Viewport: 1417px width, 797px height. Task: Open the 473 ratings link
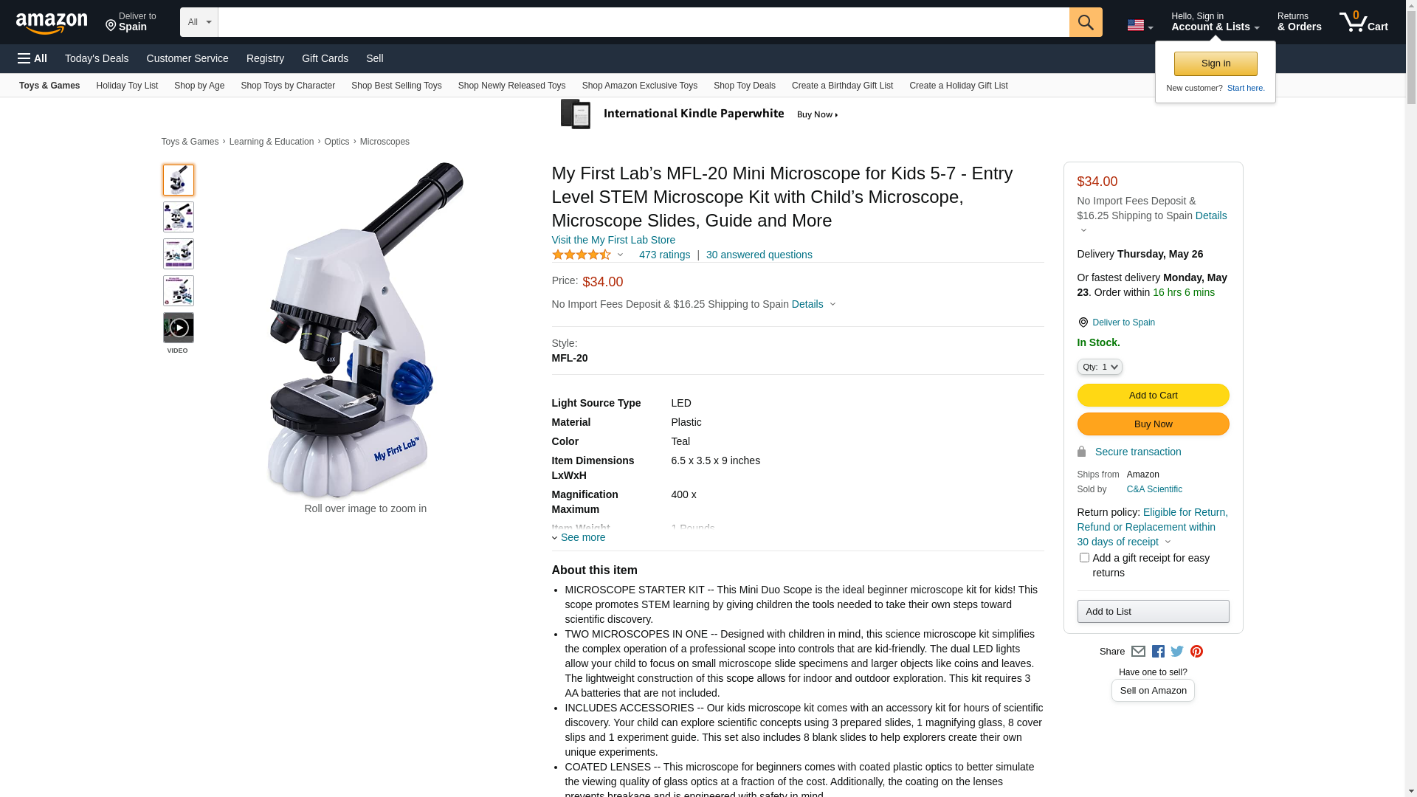[664, 255]
